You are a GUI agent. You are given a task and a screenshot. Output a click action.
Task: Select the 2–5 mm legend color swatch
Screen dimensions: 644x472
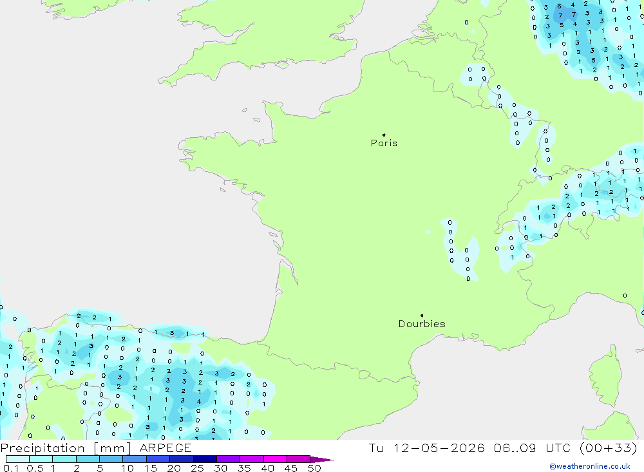pyautogui.click(x=88, y=459)
